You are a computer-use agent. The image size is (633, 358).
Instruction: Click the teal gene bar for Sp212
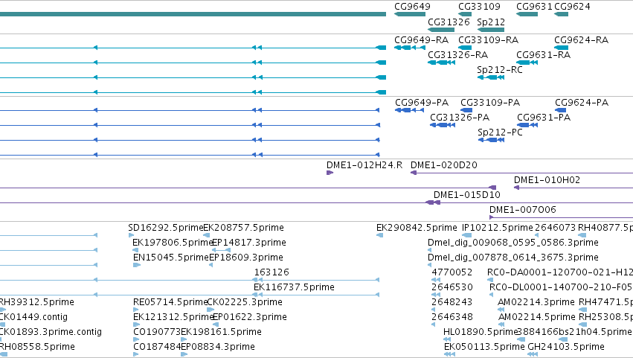491,30
